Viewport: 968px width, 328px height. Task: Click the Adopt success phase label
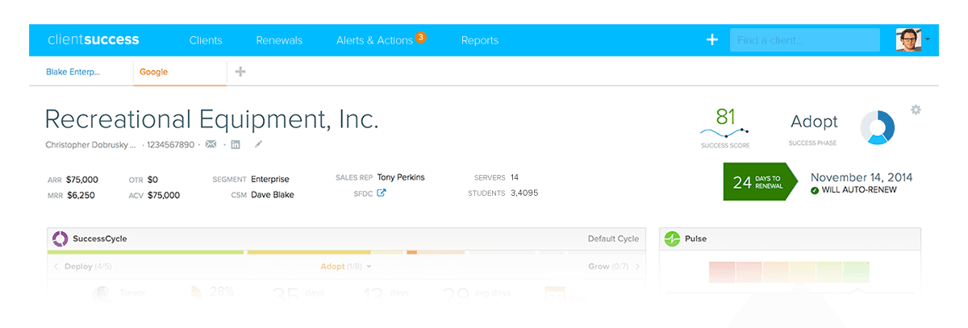[x=814, y=122]
